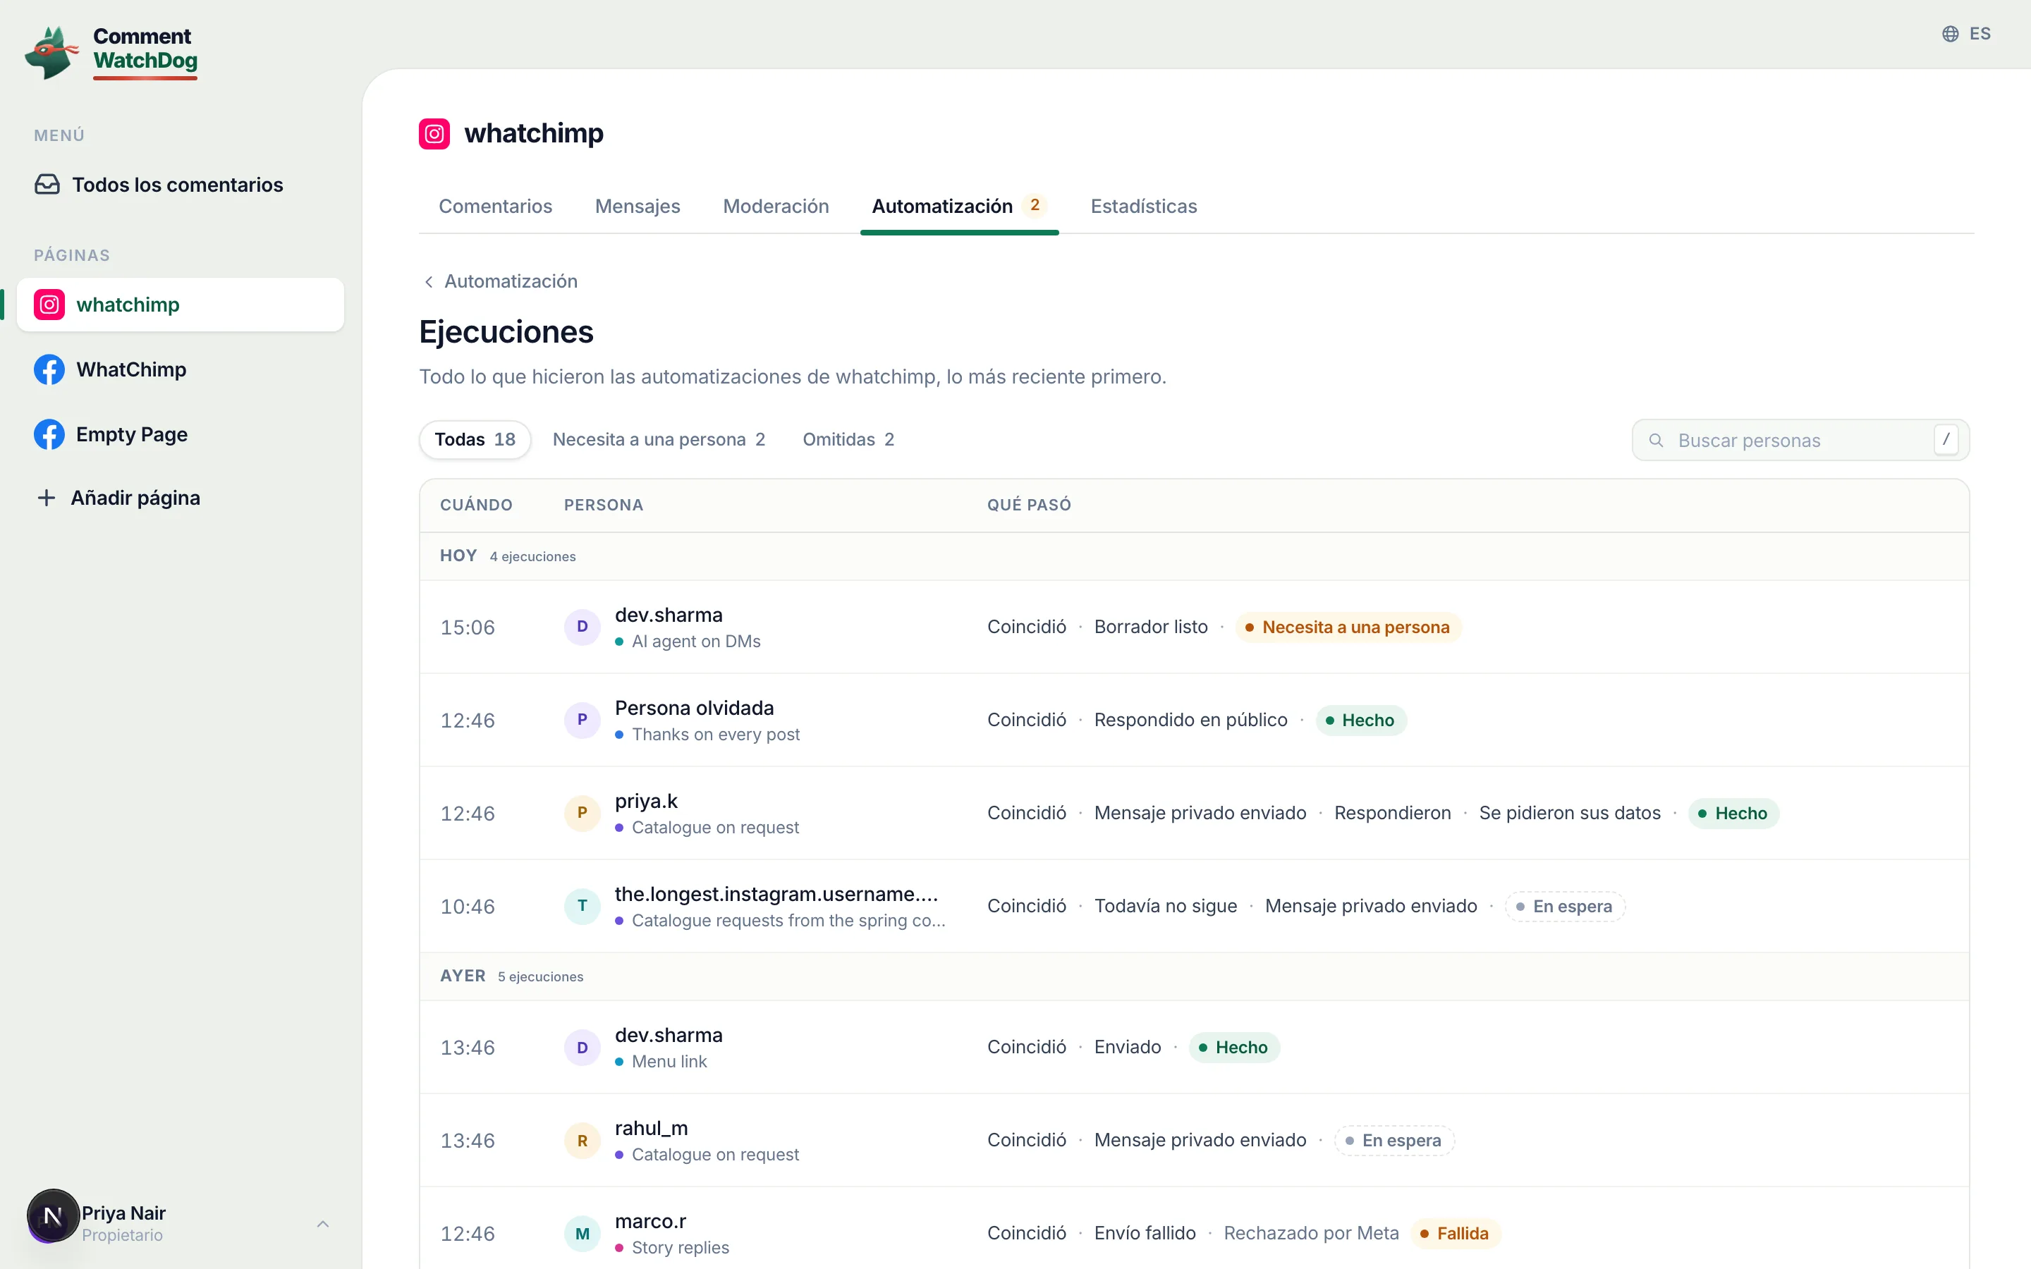Click the P avatar for priya.k

pos(583,814)
